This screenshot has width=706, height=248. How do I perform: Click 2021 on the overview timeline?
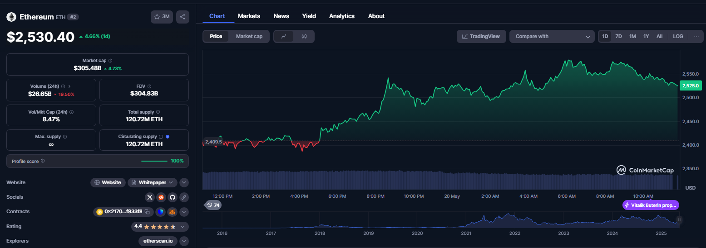(x=466, y=233)
